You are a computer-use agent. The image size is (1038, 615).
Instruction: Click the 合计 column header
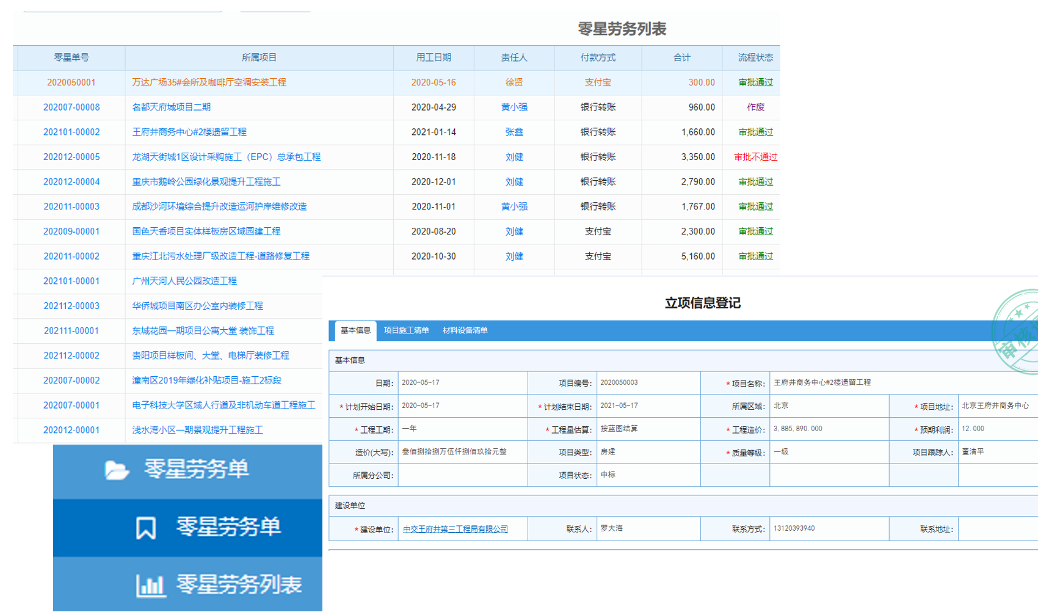coord(681,57)
